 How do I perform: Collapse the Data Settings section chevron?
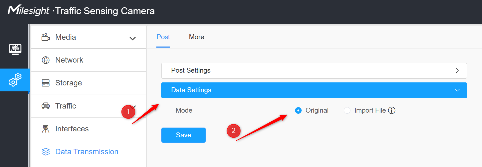[x=457, y=90]
